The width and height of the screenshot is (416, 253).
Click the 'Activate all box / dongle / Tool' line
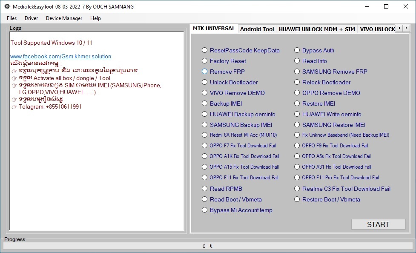(x=64, y=78)
